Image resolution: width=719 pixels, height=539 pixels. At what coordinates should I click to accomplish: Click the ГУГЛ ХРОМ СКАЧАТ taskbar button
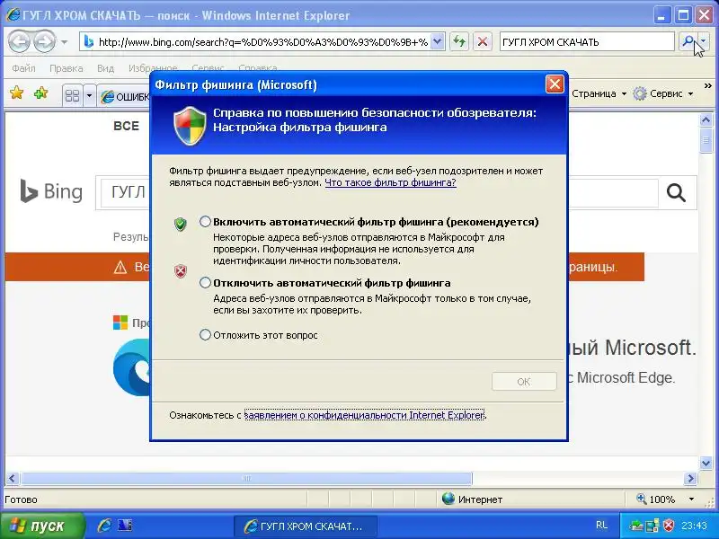[x=306, y=526]
